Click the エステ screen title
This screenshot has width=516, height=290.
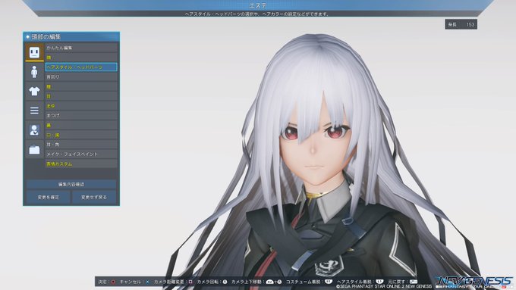point(258,5)
